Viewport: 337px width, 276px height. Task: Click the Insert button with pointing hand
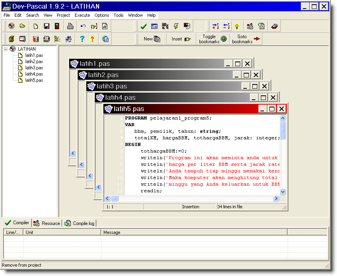[181, 39]
